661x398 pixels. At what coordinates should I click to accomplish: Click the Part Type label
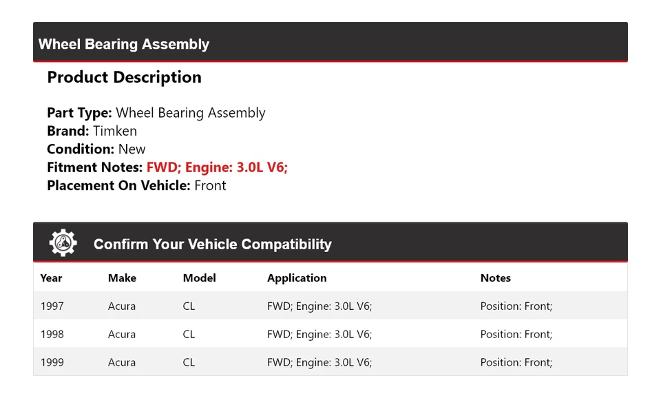(x=79, y=113)
